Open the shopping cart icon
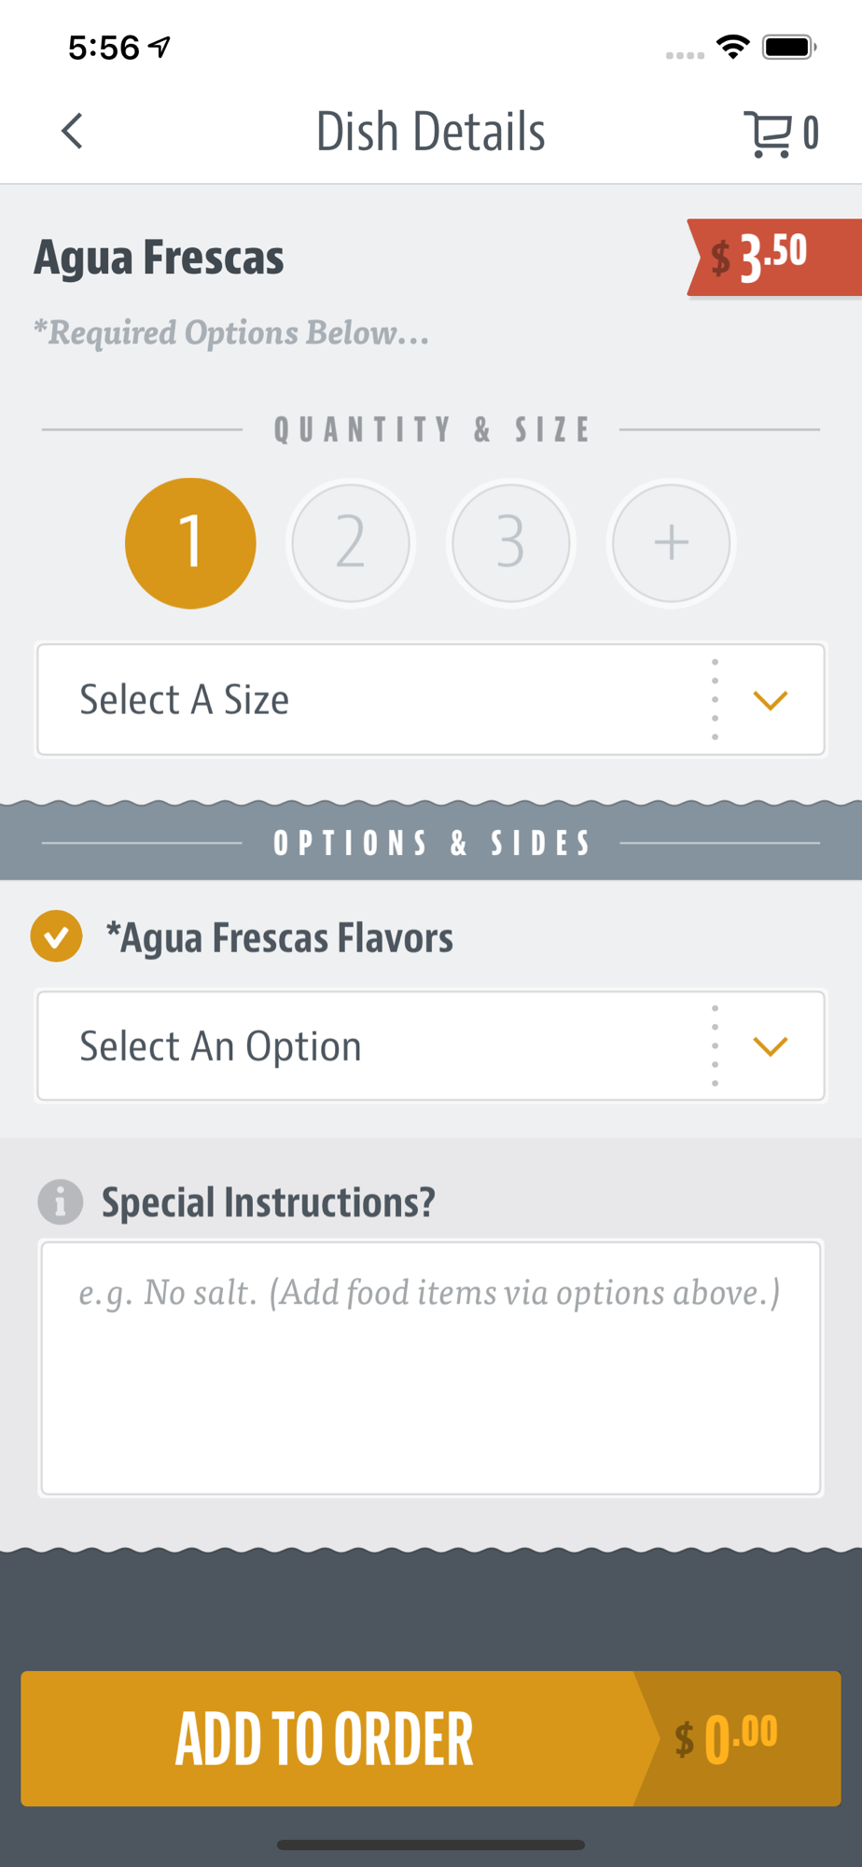Screen dimensions: 862x1867 767,133
